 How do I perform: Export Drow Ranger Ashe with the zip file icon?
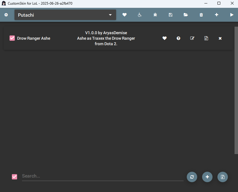coord(206,38)
